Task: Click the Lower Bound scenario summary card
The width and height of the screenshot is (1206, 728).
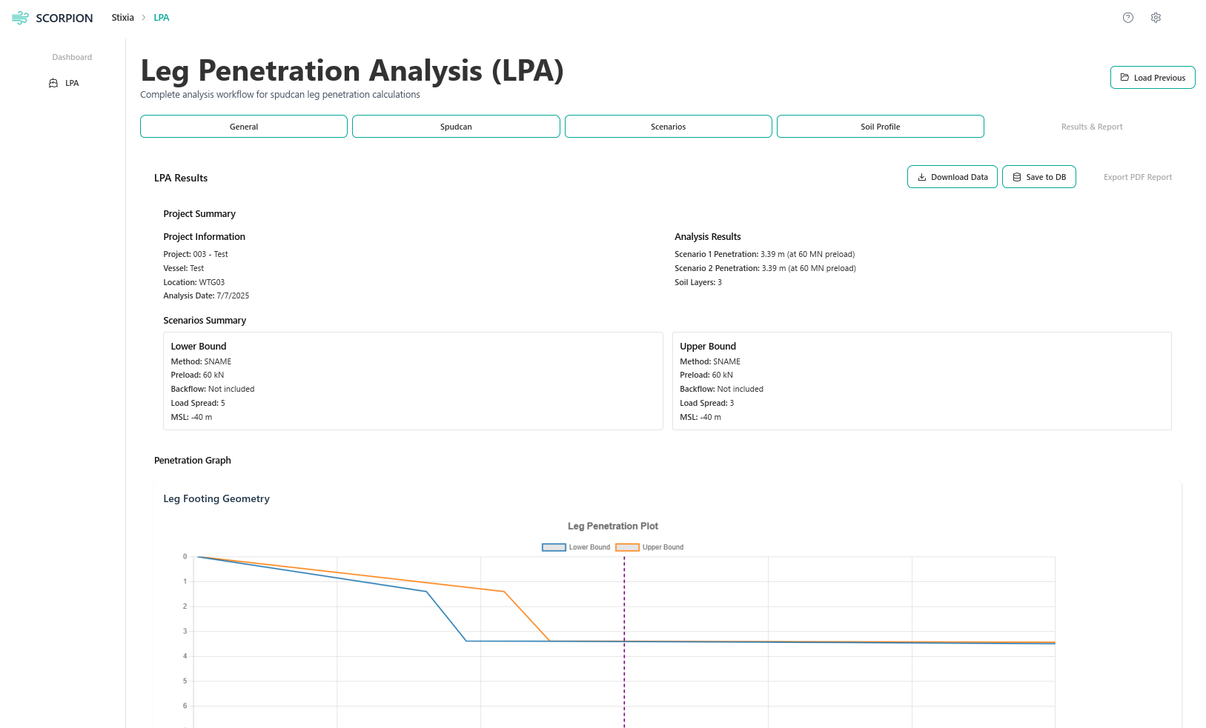Action: tap(413, 381)
